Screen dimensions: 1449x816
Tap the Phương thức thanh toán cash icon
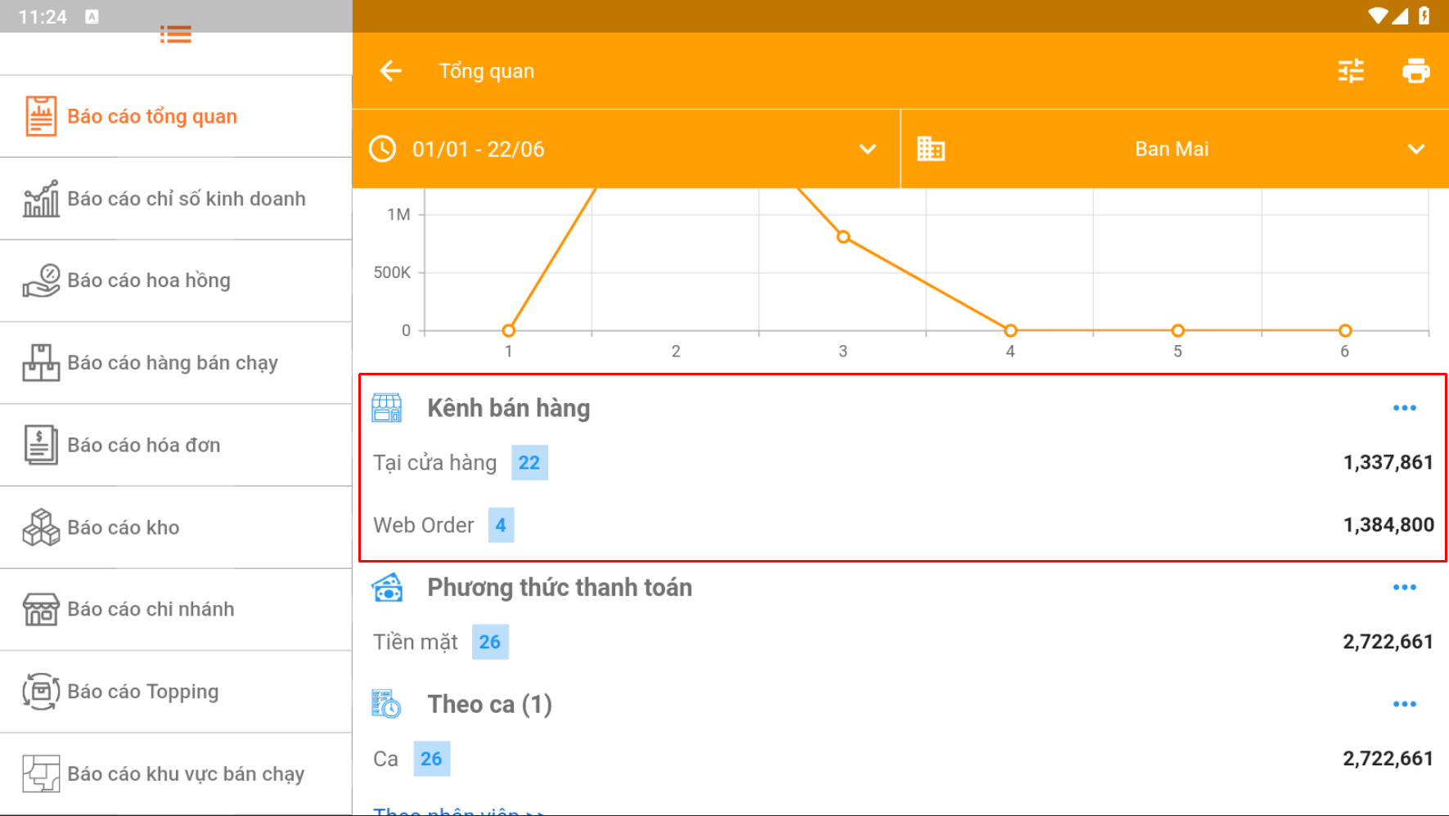click(x=387, y=587)
